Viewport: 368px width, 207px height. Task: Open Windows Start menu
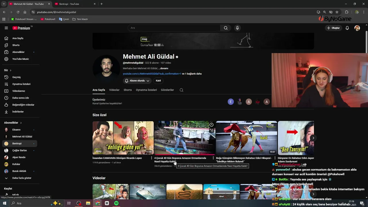4,203
